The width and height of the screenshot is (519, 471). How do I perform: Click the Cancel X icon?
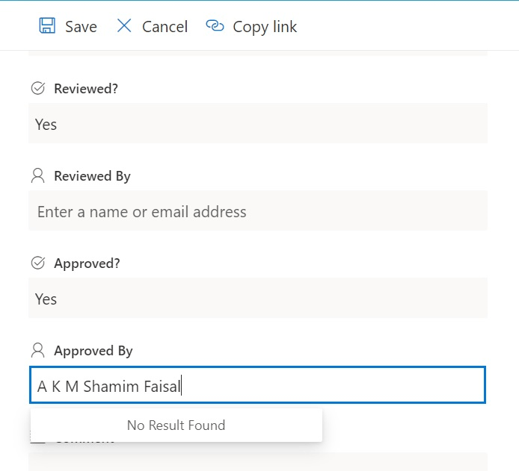coord(124,26)
